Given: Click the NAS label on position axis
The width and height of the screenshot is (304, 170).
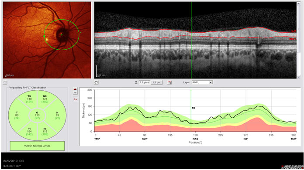Looking at the screenshot, I should pos(195,139).
